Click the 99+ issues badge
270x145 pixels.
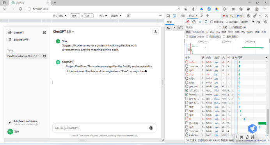(240, 16)
